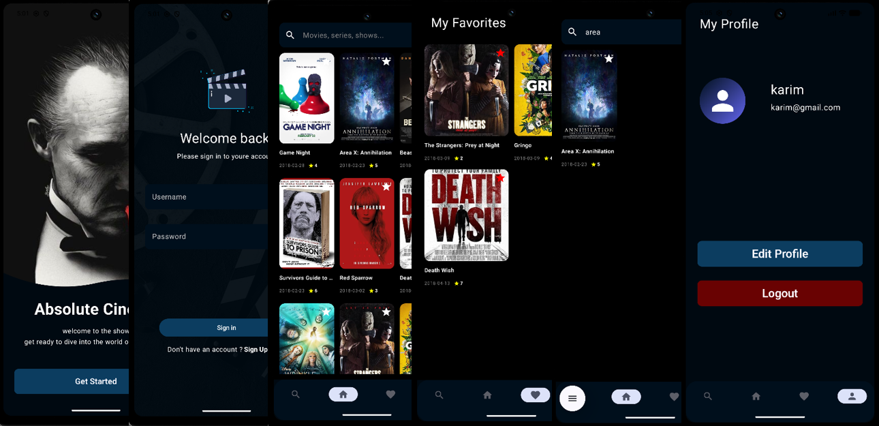This screenshot has width=879, height=426.
Task: Tap magnifier icon beside the 'area' query
Action: click(x=572, y=32)
